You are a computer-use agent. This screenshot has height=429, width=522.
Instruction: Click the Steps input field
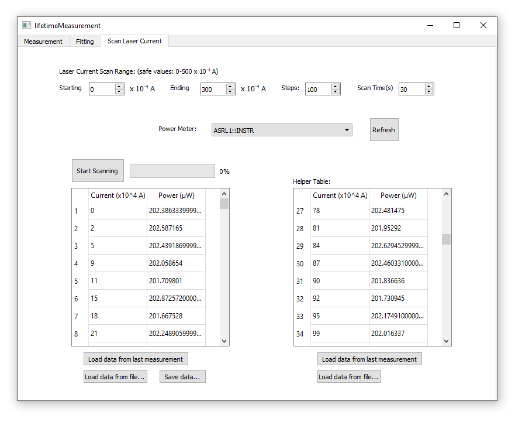(x=318, y=90)
